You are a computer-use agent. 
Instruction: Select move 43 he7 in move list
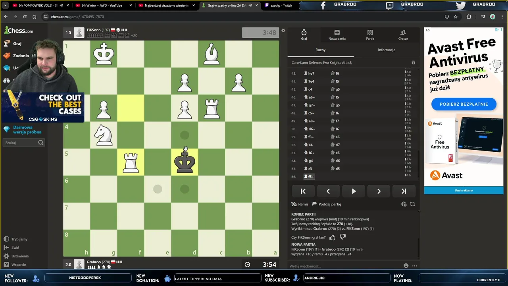(309, 73)
